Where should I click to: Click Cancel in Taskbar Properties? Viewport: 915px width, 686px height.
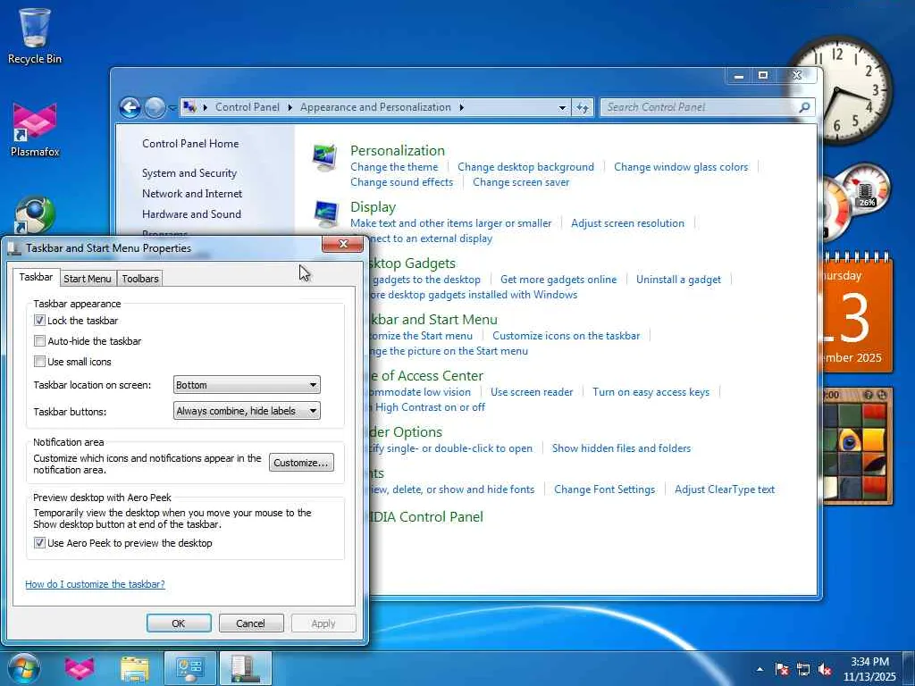(x=250, y=623)
